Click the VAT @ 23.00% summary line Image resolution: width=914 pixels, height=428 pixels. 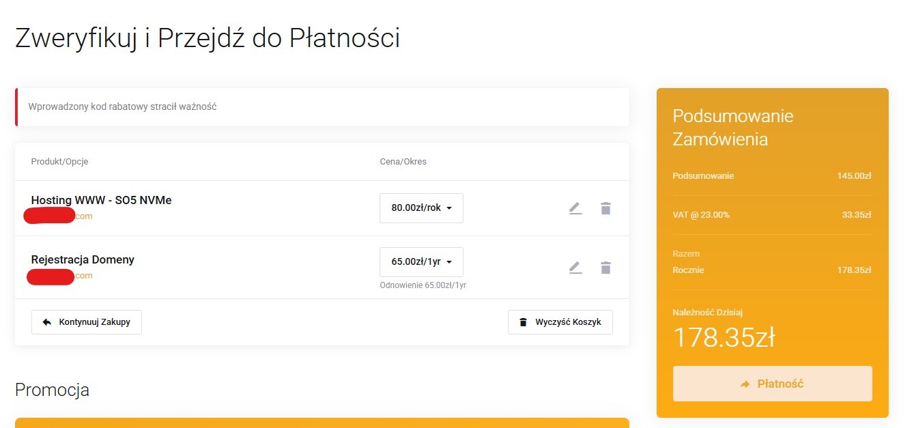pyautogui.click(x=701, y=215)
